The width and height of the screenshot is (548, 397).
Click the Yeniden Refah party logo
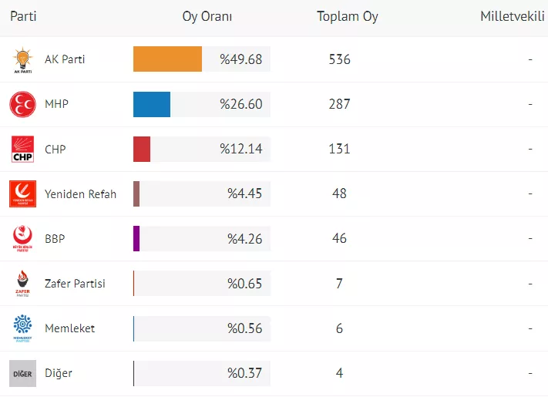(x=22, y=193)
